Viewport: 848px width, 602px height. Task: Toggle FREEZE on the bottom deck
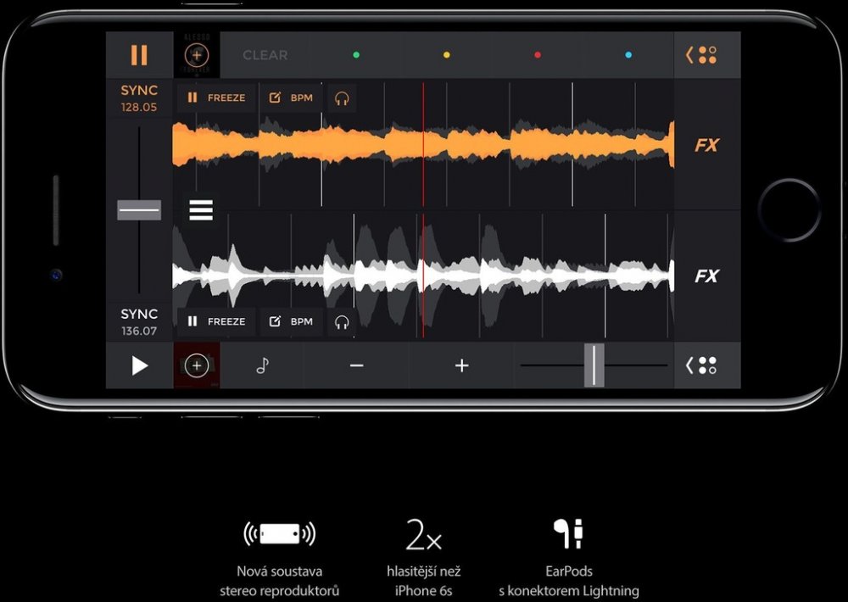(216, 321)
